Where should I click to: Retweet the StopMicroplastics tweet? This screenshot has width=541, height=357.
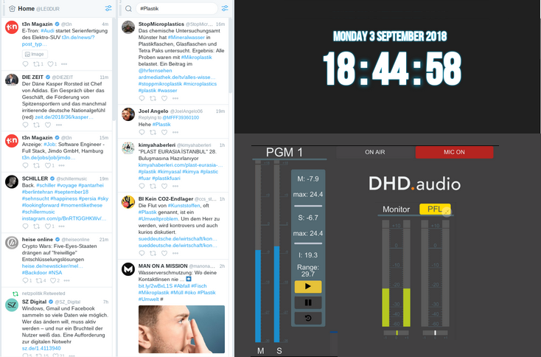click(153, 98)
